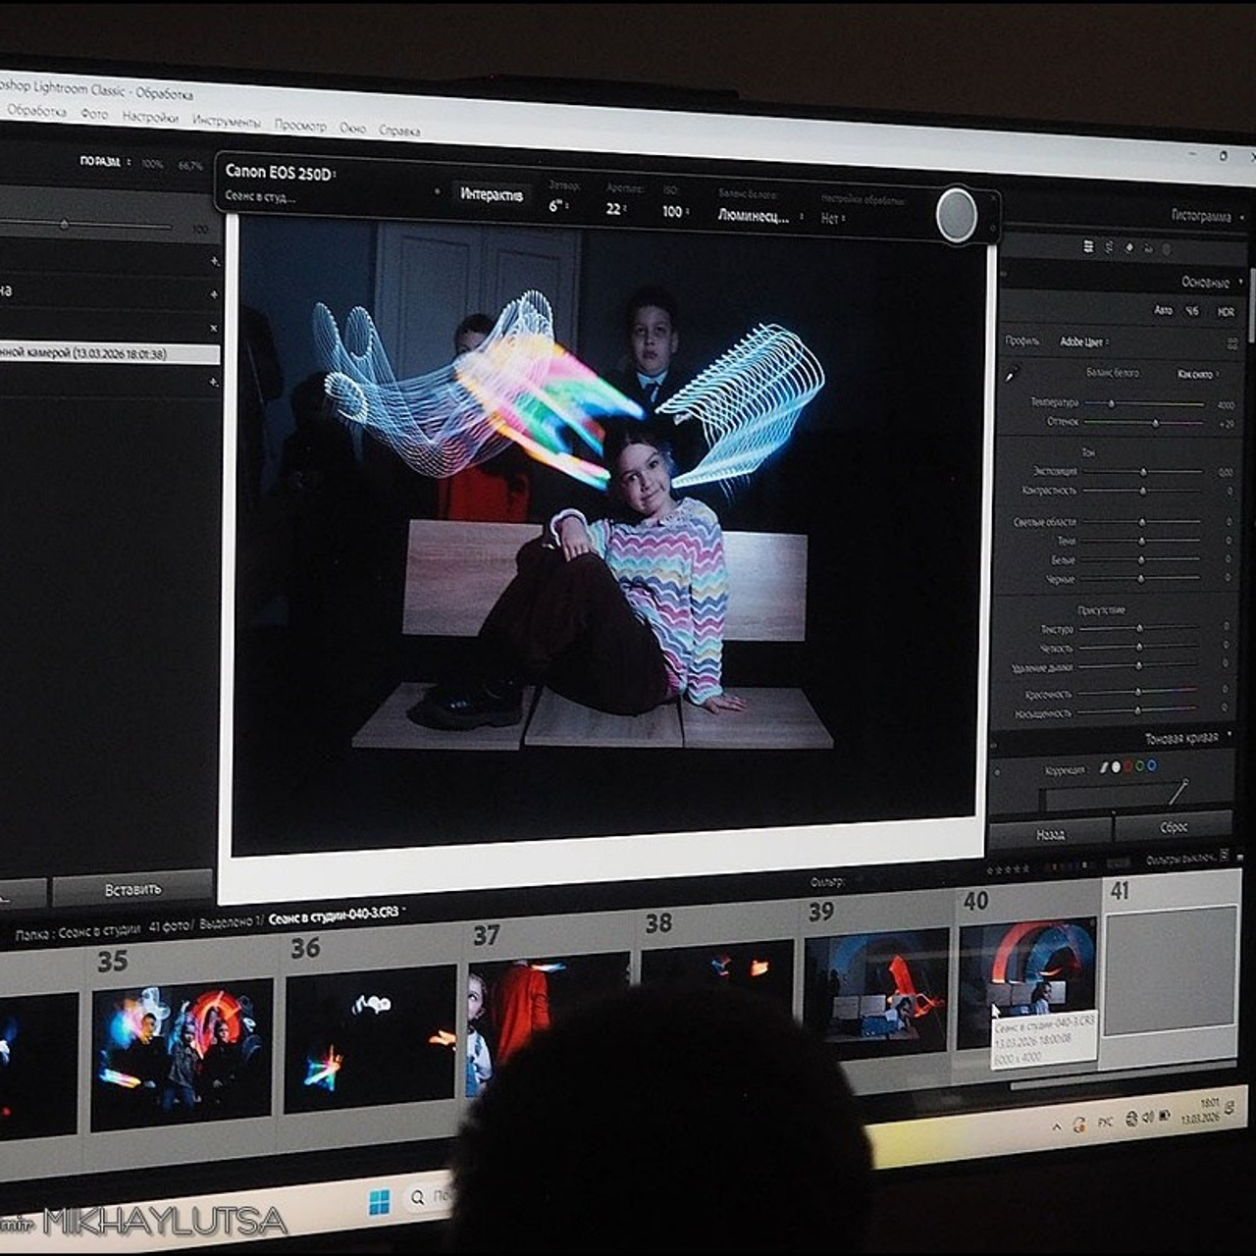Click the Вставить button
The image size is (1256, 1256).
click(x=132, y=889)
